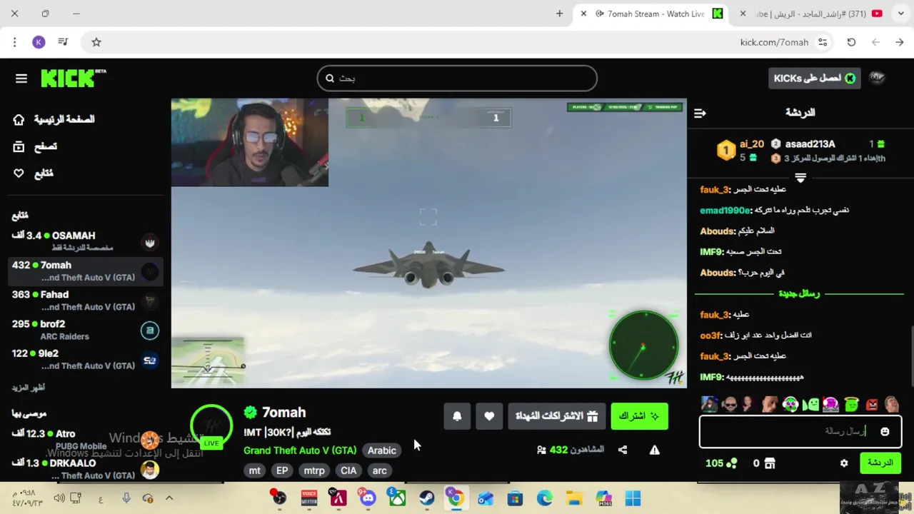914x514 pixels.
Task: Click the green subscribe button
Action: coord(639,416)
